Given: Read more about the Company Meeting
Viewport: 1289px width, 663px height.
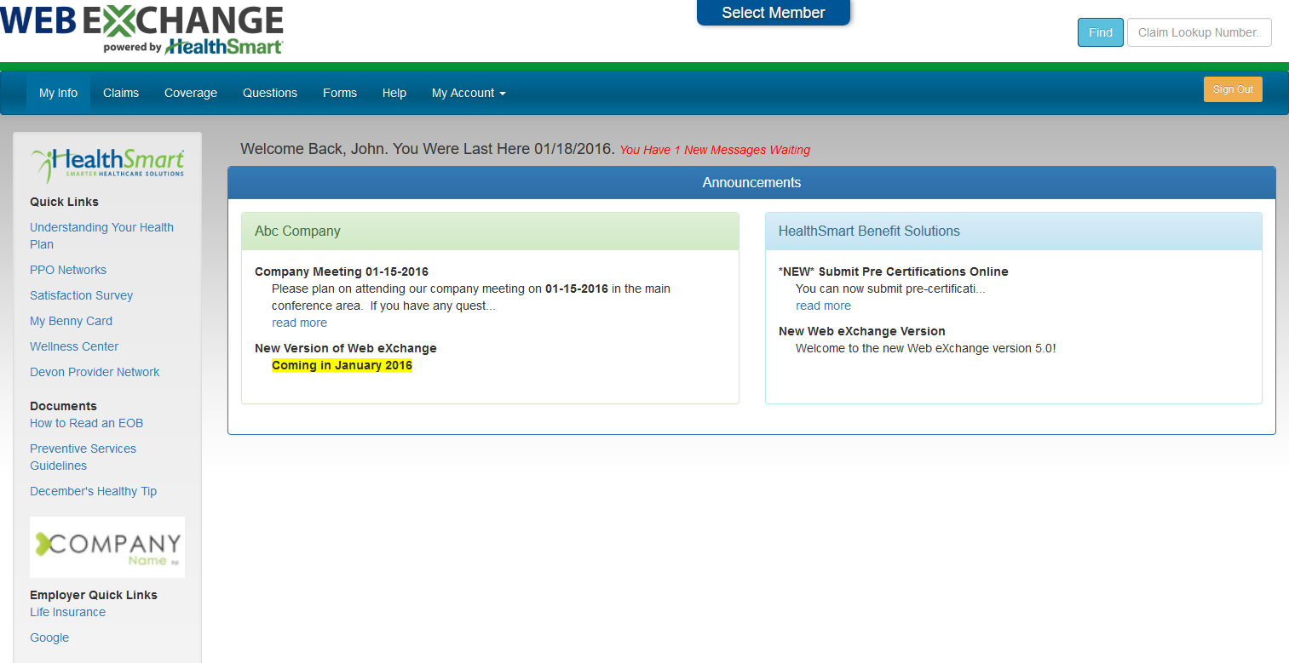Looking at the screenshot, I should pyautogui.click(x=299, y=323).
